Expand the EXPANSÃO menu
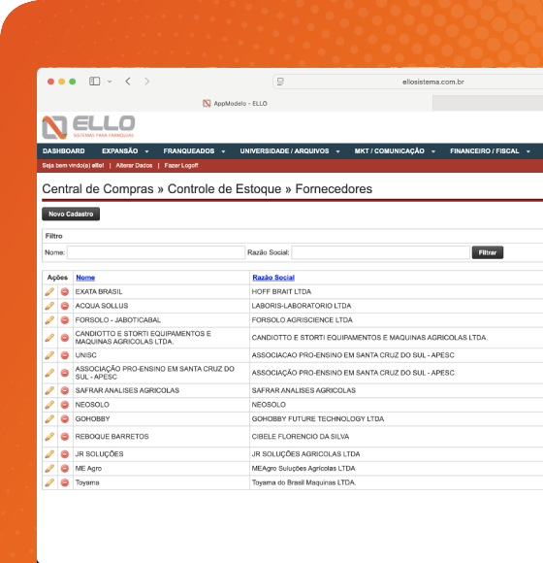The height and width of the screenshot is (563, 543). tap(125, 151)
